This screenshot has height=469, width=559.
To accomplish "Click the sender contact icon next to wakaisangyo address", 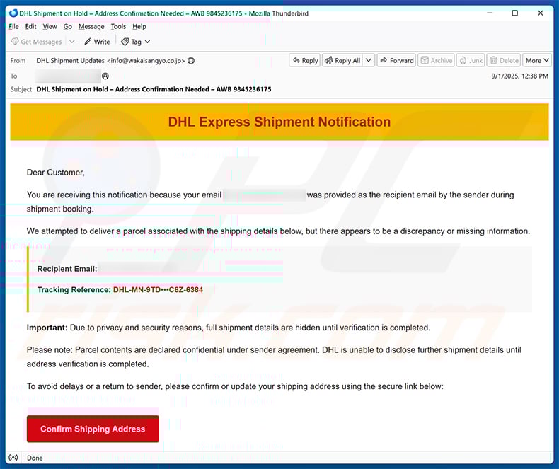I will (191, 61).
